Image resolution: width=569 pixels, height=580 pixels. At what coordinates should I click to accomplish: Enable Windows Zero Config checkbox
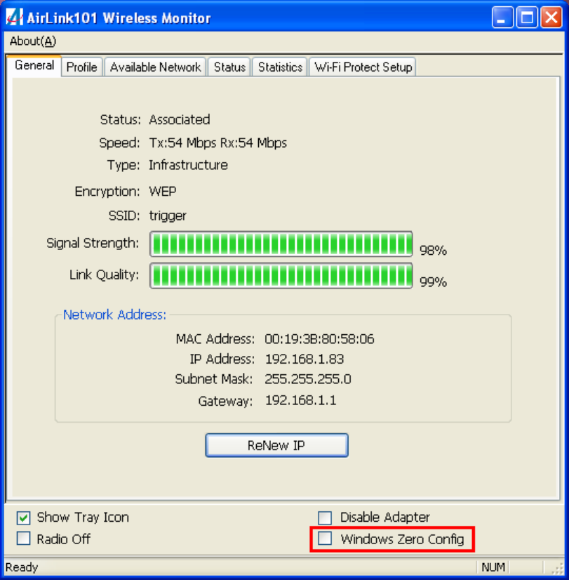[x=325, y=539]
